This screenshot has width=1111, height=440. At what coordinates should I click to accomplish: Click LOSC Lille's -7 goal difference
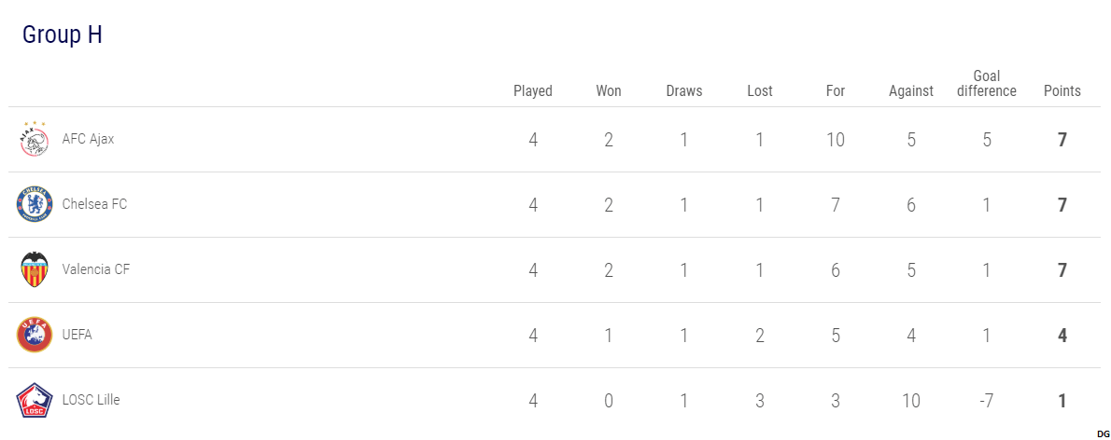point(987,401)
